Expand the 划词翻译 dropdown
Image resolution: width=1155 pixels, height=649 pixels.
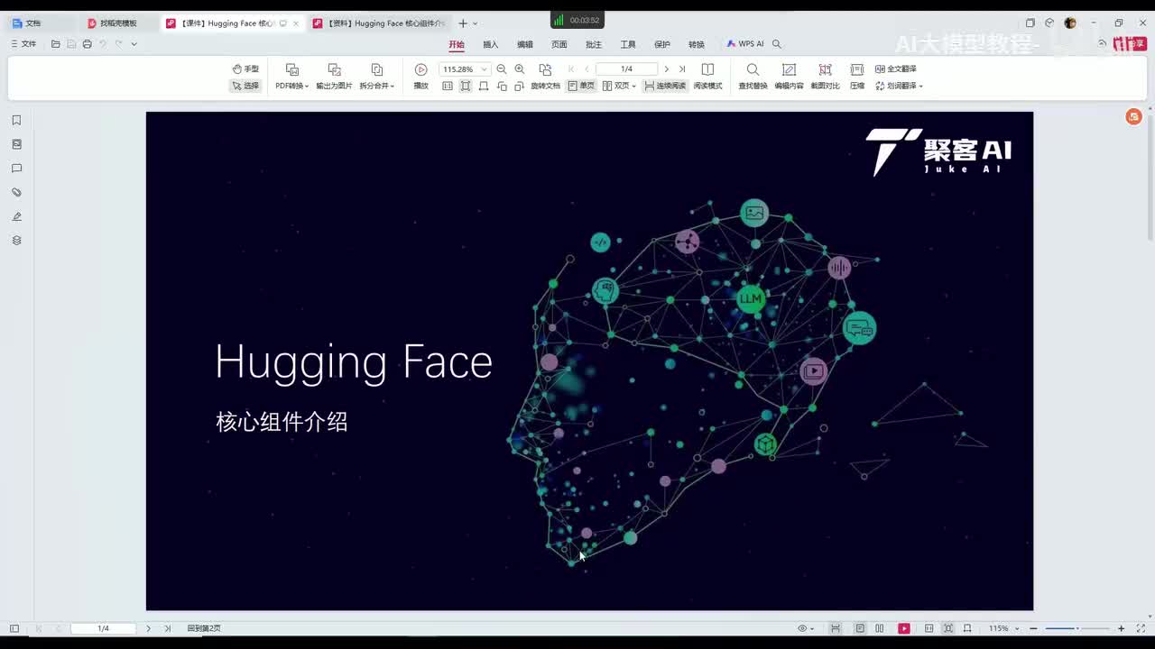click(899, 86)
